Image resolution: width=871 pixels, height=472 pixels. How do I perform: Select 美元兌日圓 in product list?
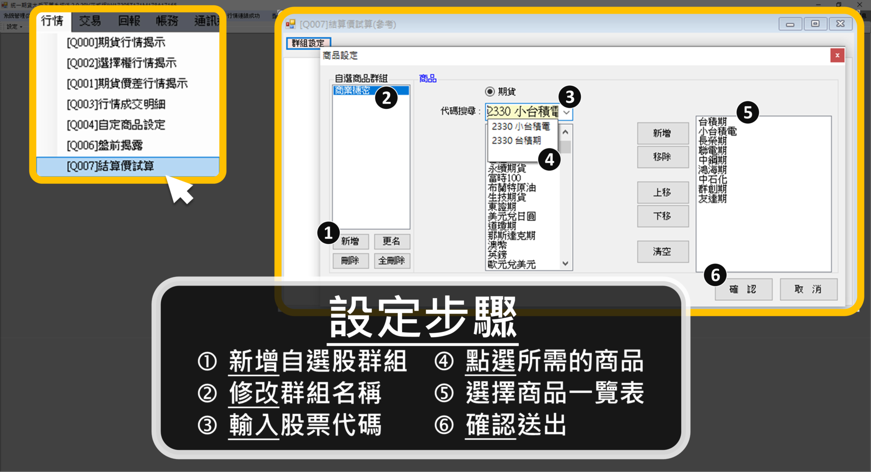[x=512, y=216]
